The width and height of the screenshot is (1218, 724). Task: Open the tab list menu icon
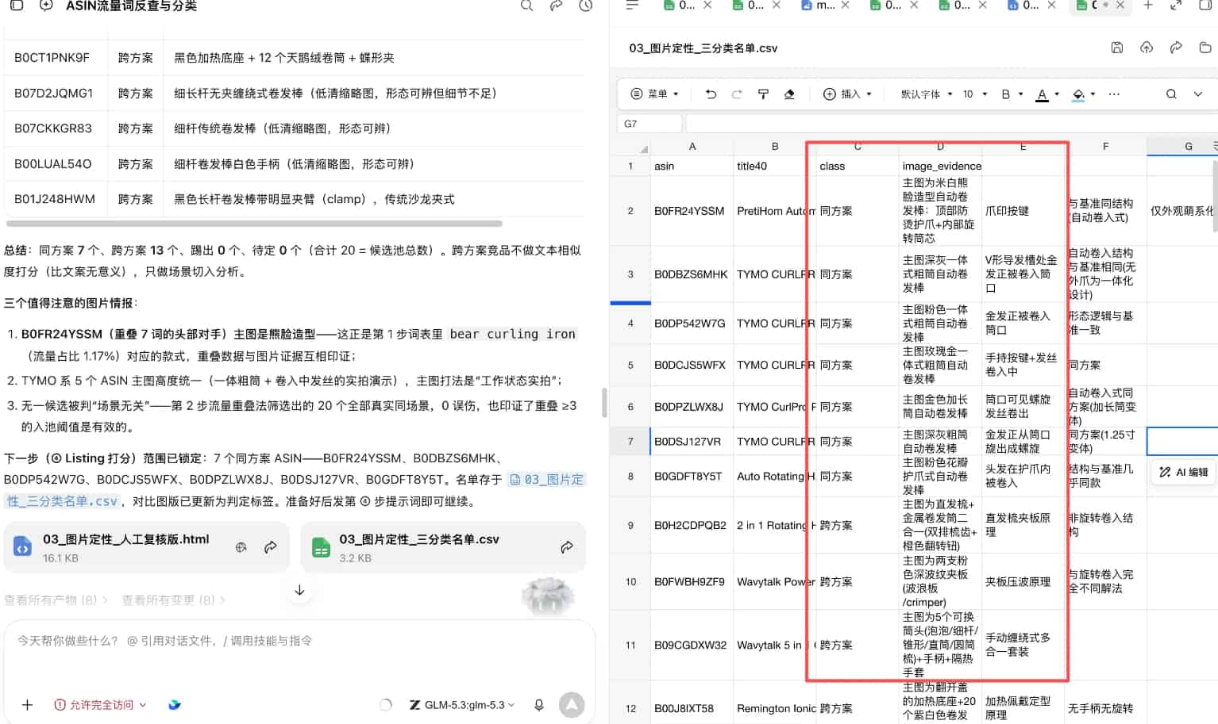(x=632, y=6)
